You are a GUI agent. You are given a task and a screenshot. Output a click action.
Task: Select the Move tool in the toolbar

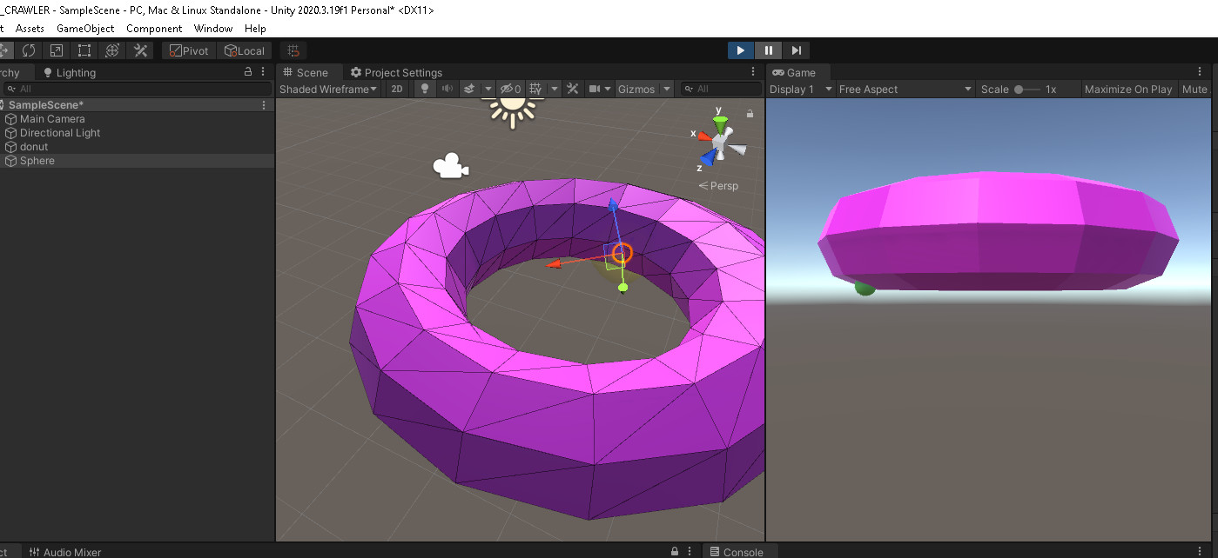coord(7,50)
